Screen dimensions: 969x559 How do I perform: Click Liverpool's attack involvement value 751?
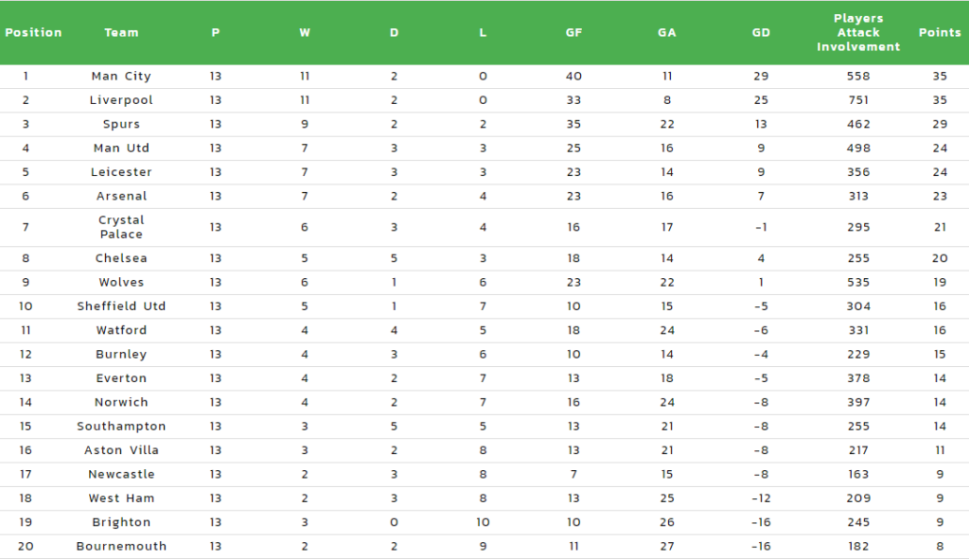coord(858,100)
